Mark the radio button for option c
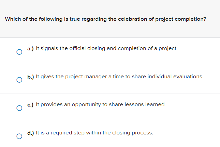Image resolution: width=220 pixels, height=147 pixels. [x=19, y=108]
